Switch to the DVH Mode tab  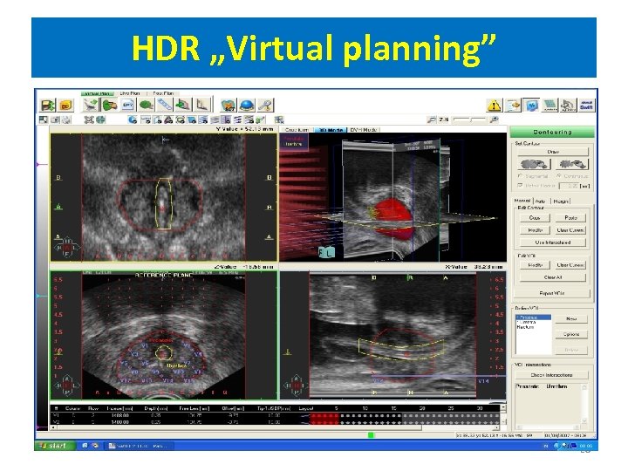coord(364,130)
